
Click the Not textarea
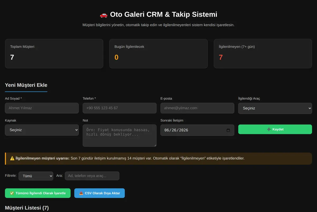click(x=120, y=135)
